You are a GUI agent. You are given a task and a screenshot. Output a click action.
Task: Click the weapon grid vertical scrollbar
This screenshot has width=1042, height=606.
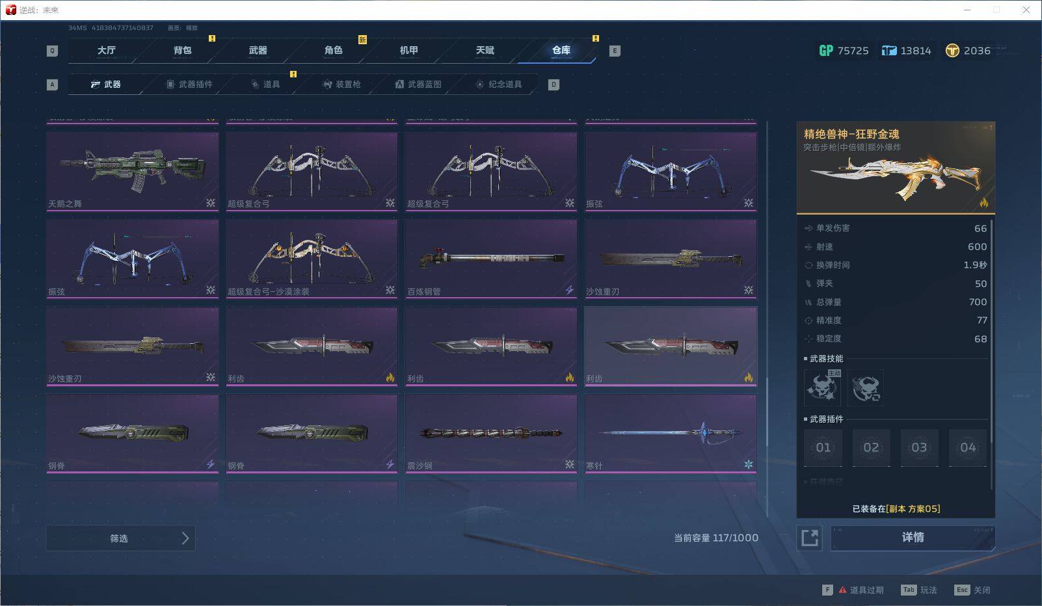[768, 412]
